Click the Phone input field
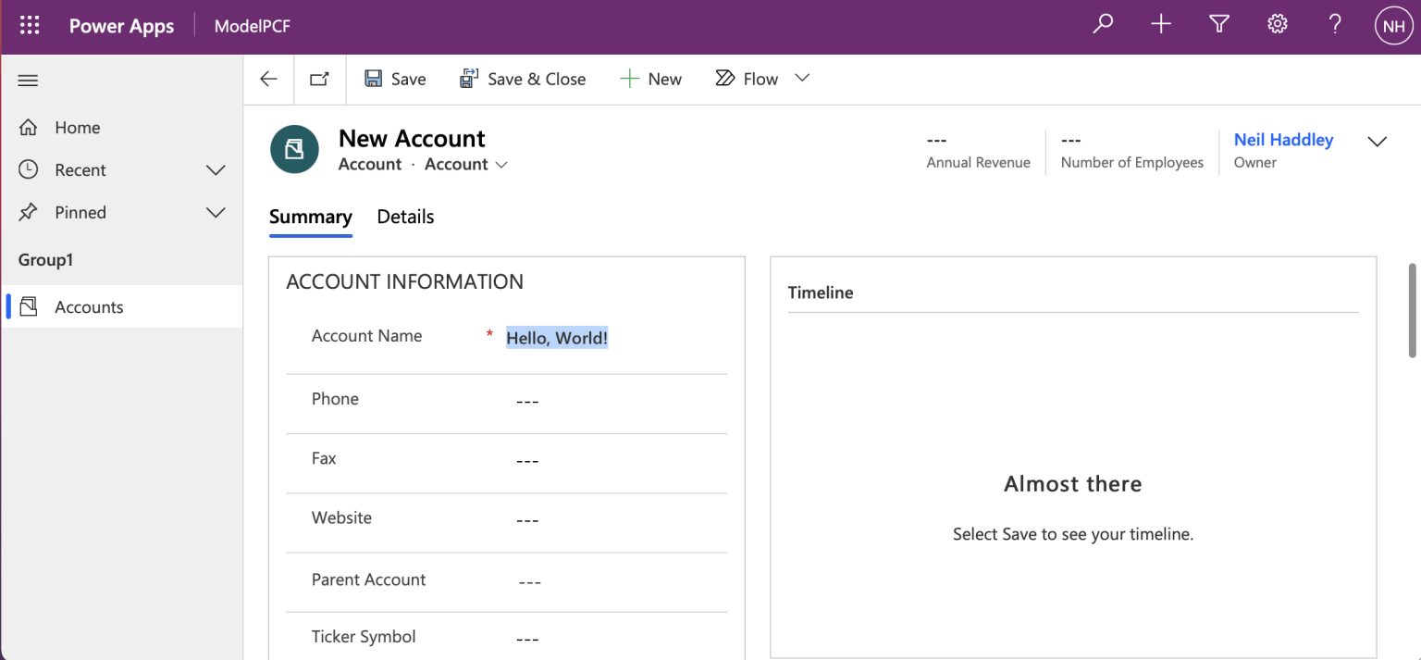This screenshot has width=1421, height=660. point(611,401)
